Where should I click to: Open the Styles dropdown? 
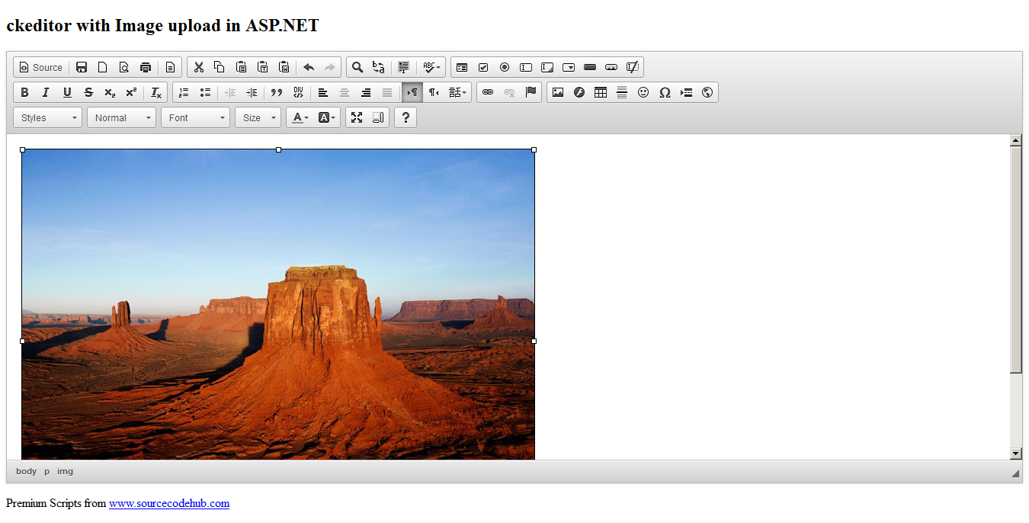point(47,117)
